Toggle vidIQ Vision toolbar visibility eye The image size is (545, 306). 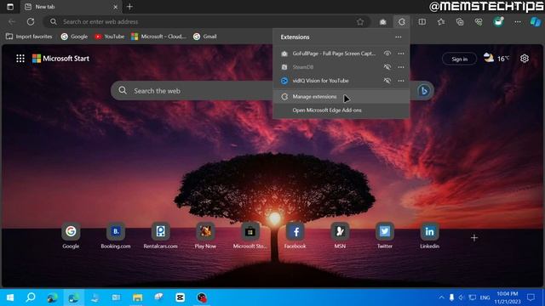[x=387, y=81]
